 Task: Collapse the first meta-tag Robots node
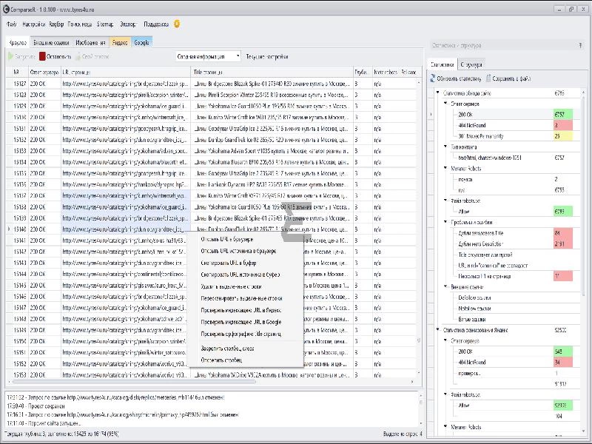pyautogui.click(x=445, y=168)
